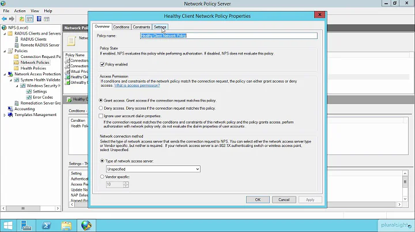Viewport: 415px width, 232px height.
Task: Launch PowerShell from the taskbar
Action: [x=46, y=226]
